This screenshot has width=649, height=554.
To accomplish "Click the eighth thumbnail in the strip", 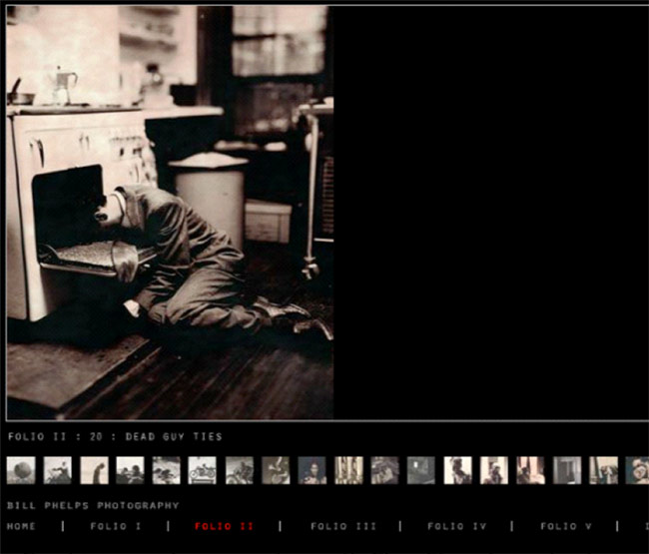I will coord(276,470).
